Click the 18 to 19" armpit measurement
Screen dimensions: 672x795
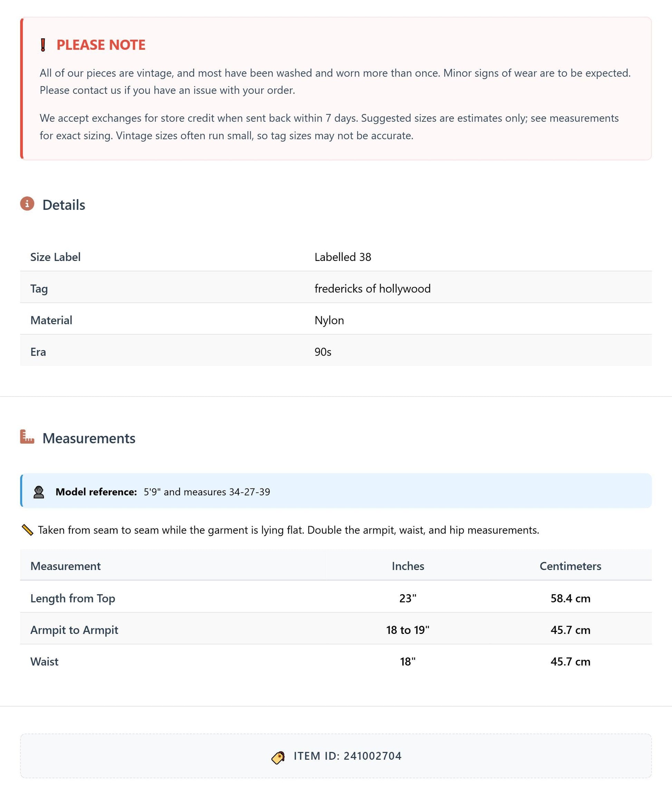(x=407, y=630)
